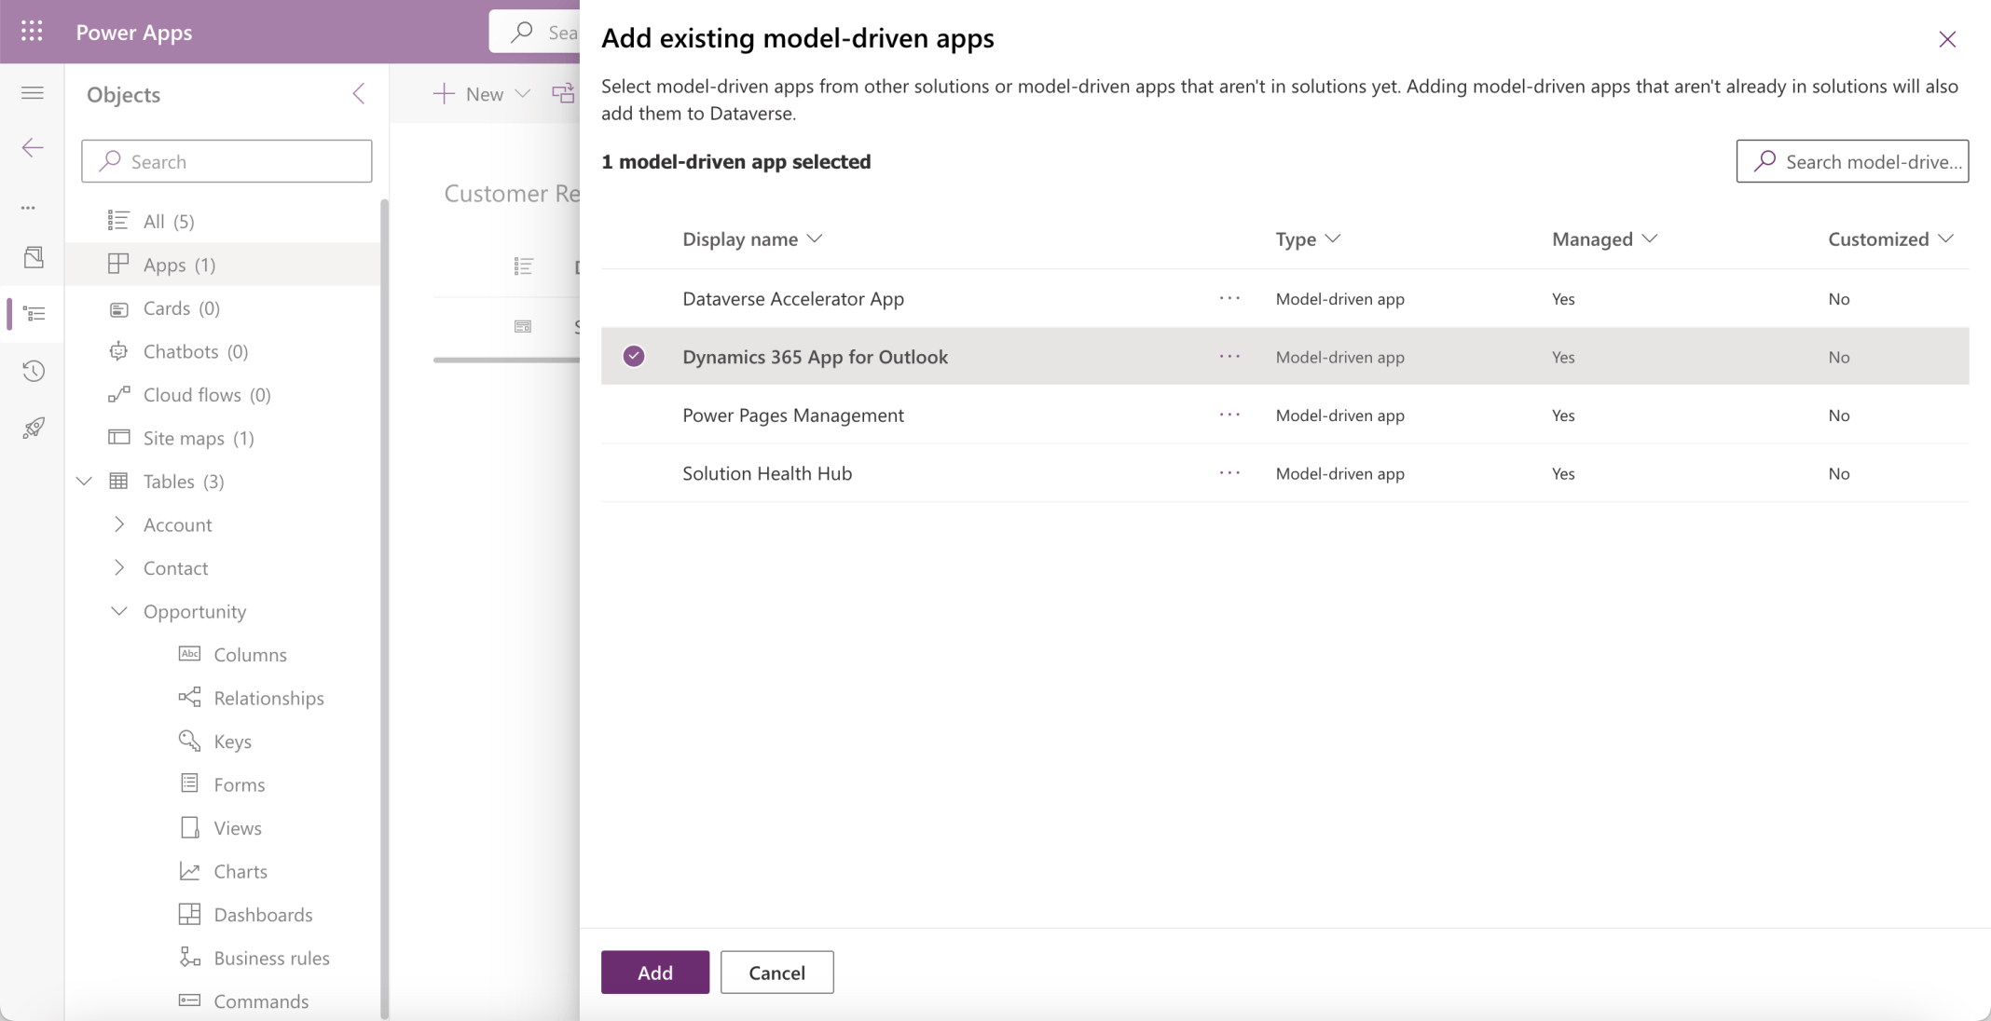This screenshot has height=1021, width=1991.
Task: Click the Search model-driven apps field
Action: click(1852, 160)
